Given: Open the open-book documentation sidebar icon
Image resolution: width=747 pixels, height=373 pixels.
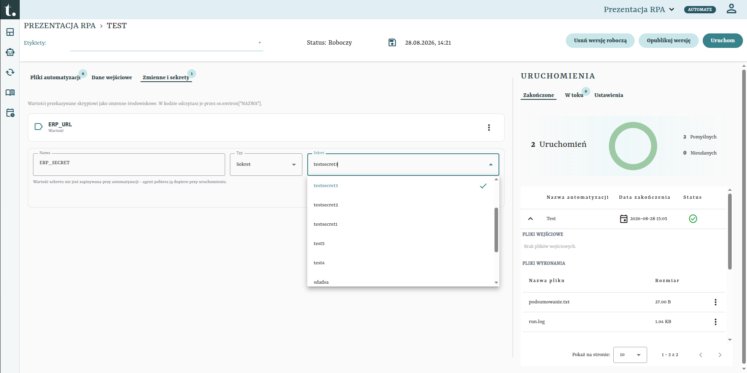Looking at the screenshot, I should [10, 93].
